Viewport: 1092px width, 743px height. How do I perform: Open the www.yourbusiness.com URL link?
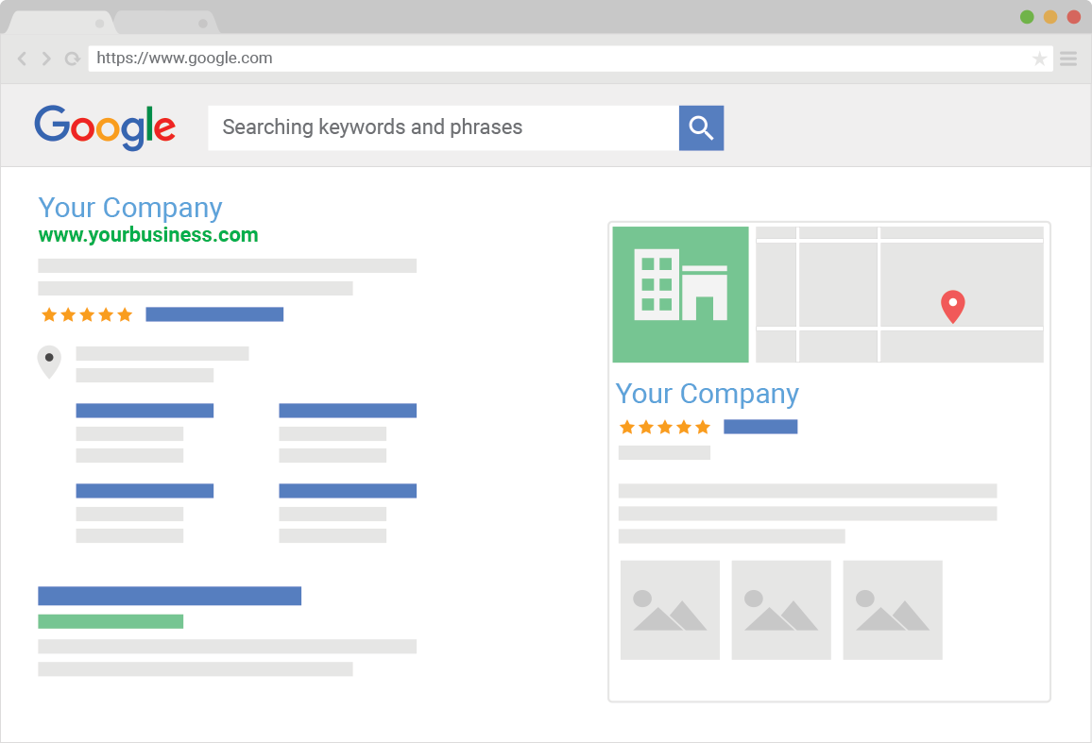coord(148,235)
